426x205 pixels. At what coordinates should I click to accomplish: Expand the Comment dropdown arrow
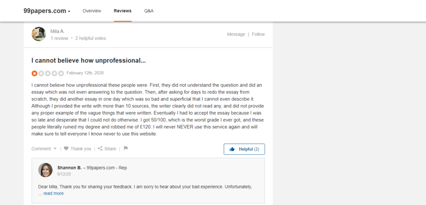tap(55, 149)
